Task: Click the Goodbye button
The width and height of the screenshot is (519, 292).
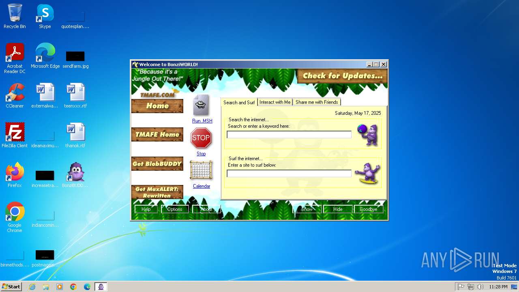Action: click(x=368, y=209)
